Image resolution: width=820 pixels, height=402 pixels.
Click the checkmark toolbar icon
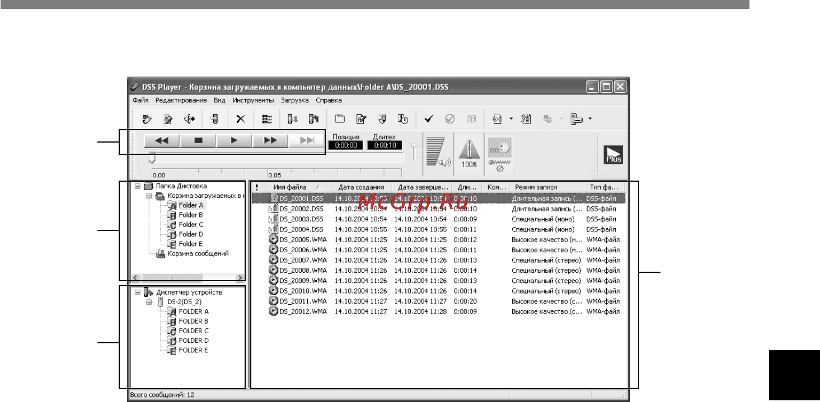click(429, 119)
